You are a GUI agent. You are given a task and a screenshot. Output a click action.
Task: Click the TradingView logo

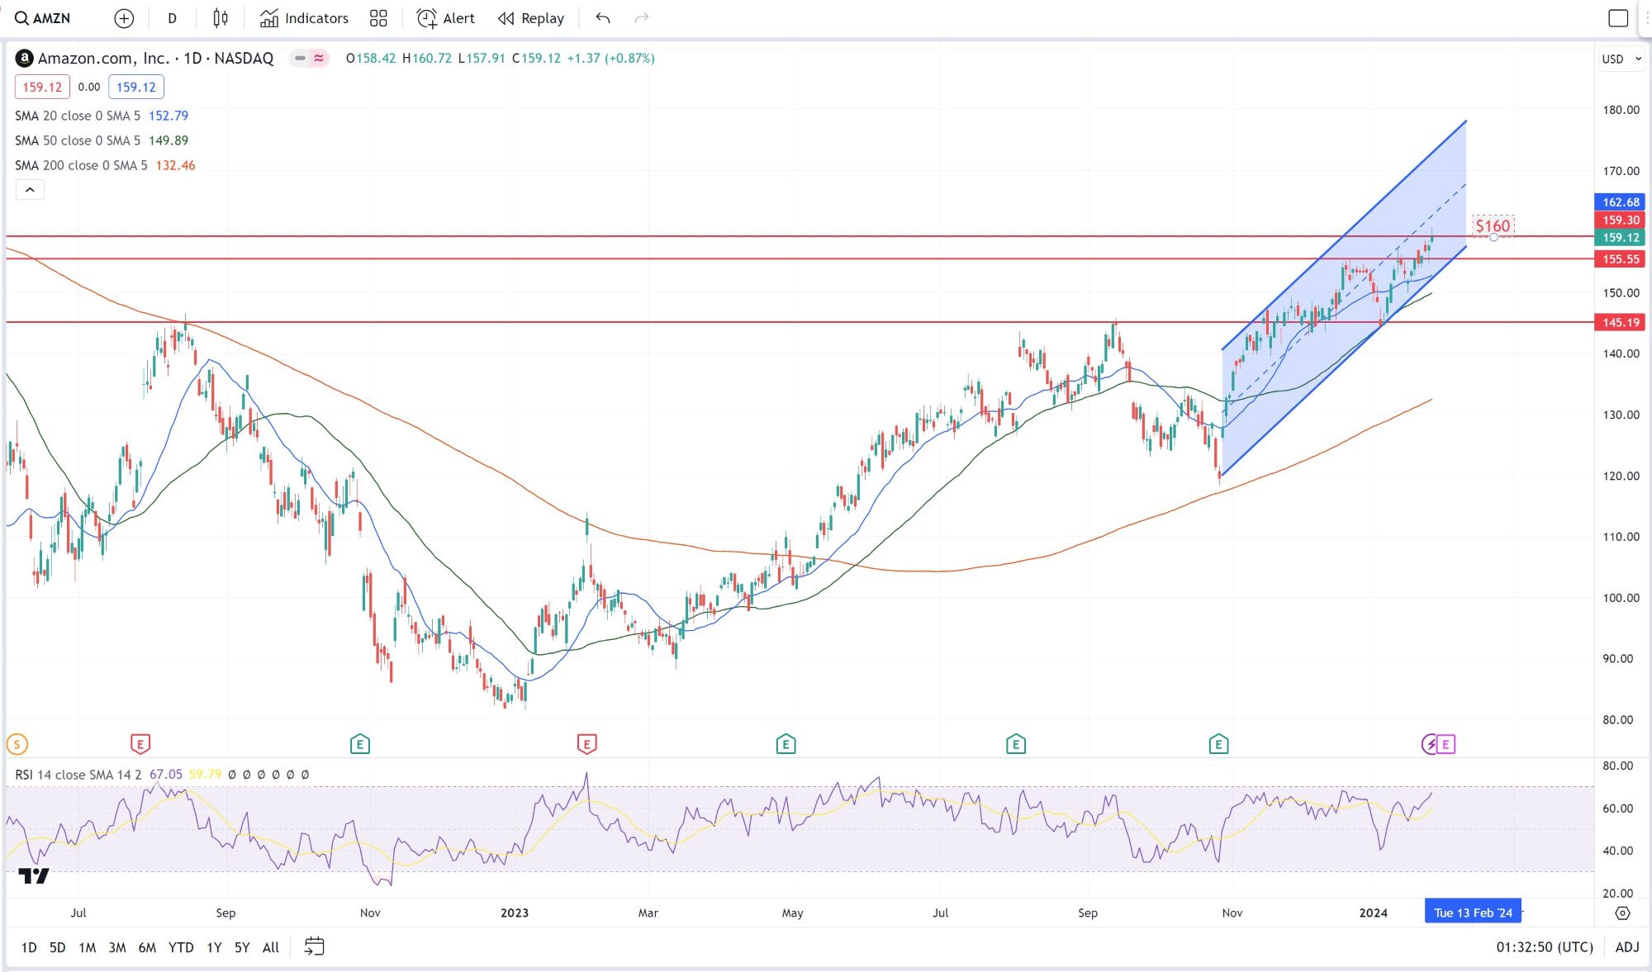coord(34,875)
